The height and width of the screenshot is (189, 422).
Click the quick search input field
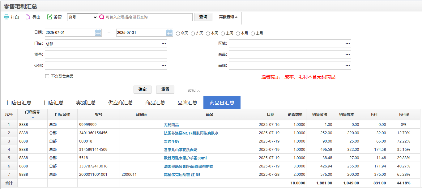pos(148,17)
